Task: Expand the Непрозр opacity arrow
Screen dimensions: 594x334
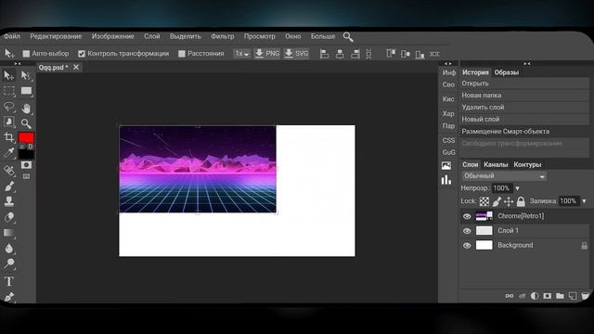Action: click(x=517, y=188)
